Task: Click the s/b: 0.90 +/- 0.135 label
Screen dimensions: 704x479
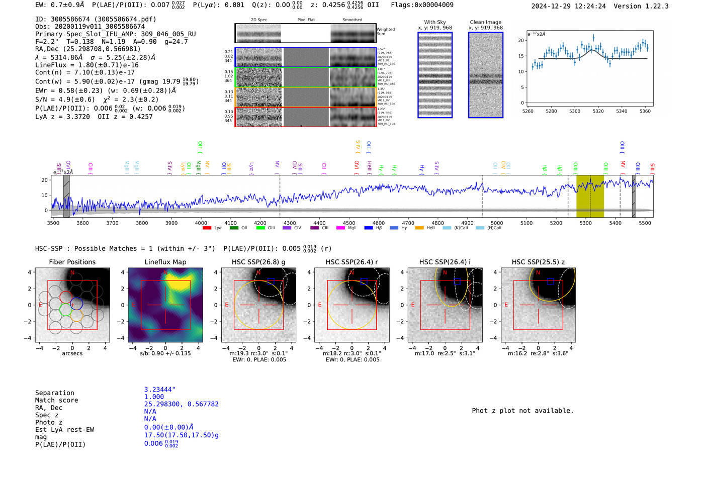Action: [165, 353]
